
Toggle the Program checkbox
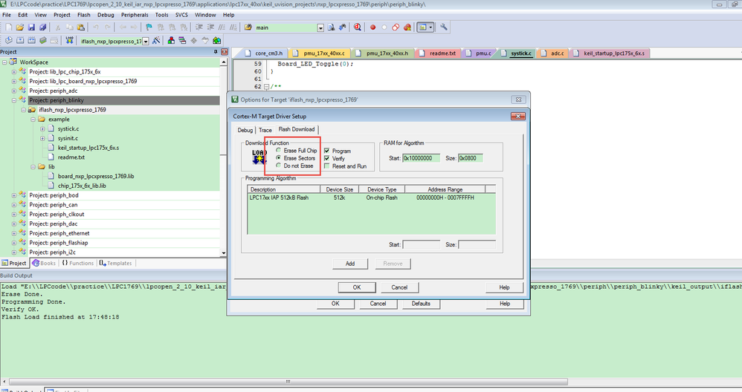pos(326,151)
